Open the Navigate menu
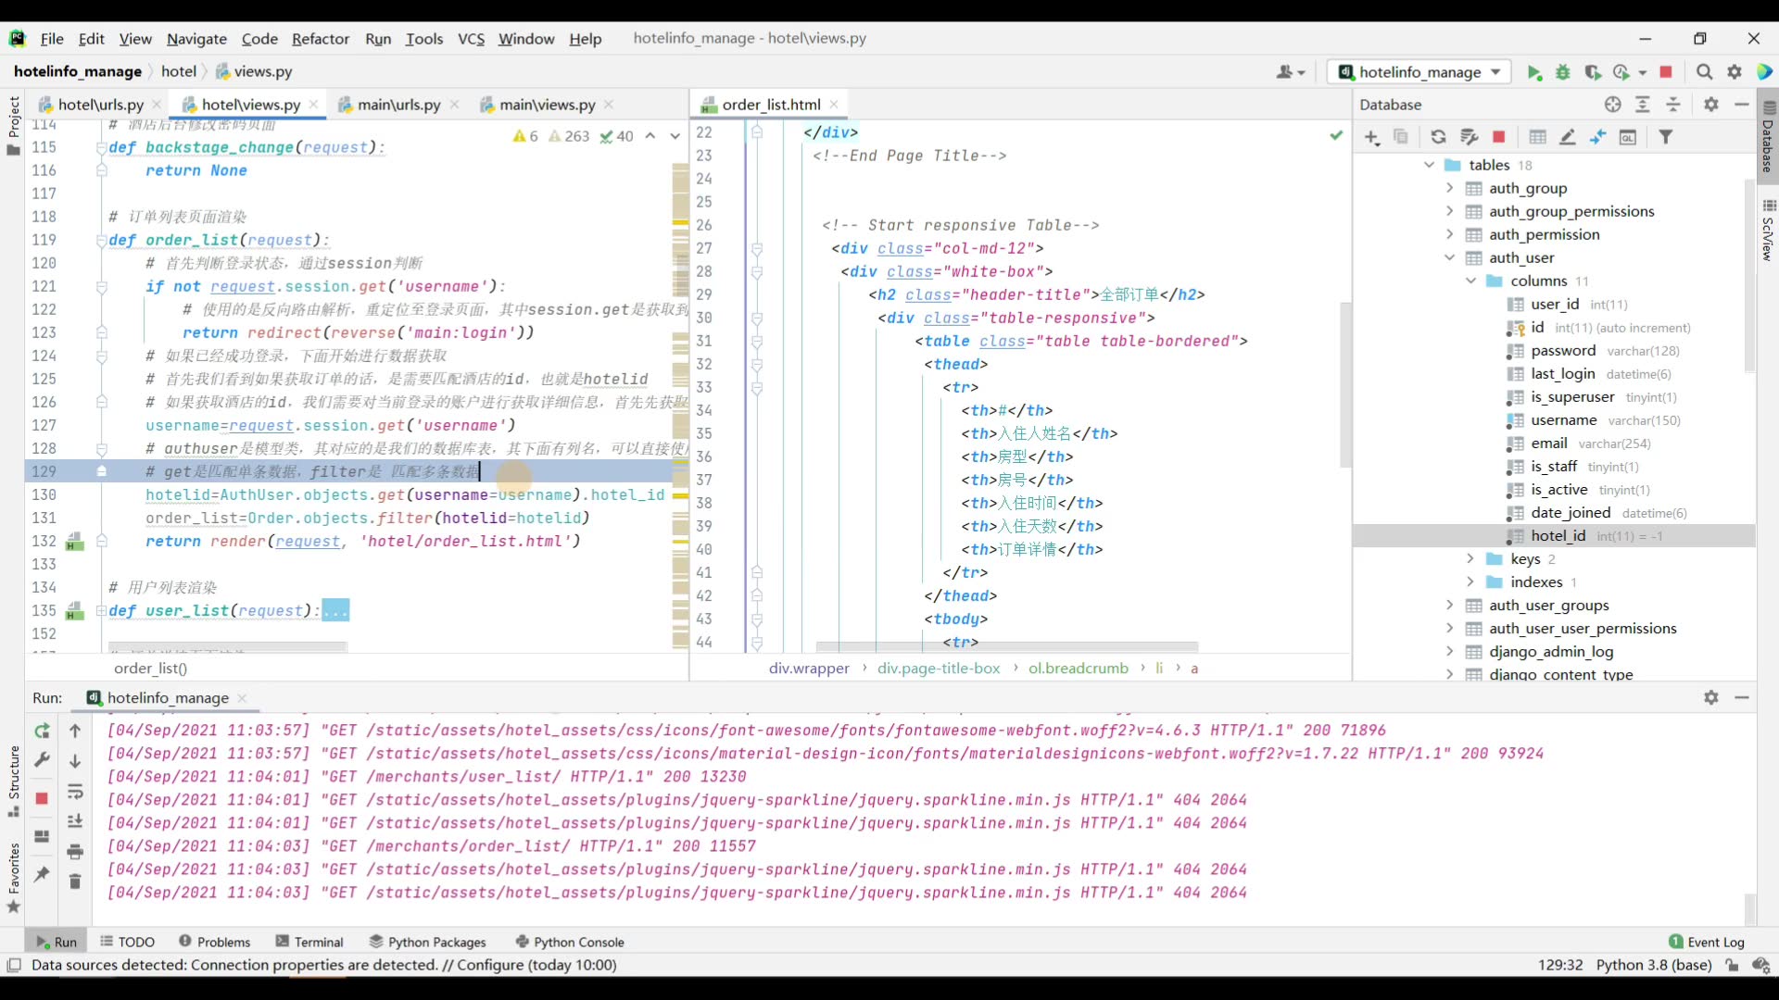 pyautogui.click(x=196, y=39)
